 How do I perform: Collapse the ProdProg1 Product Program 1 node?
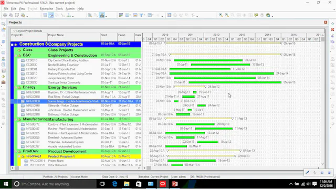(19, 156)
